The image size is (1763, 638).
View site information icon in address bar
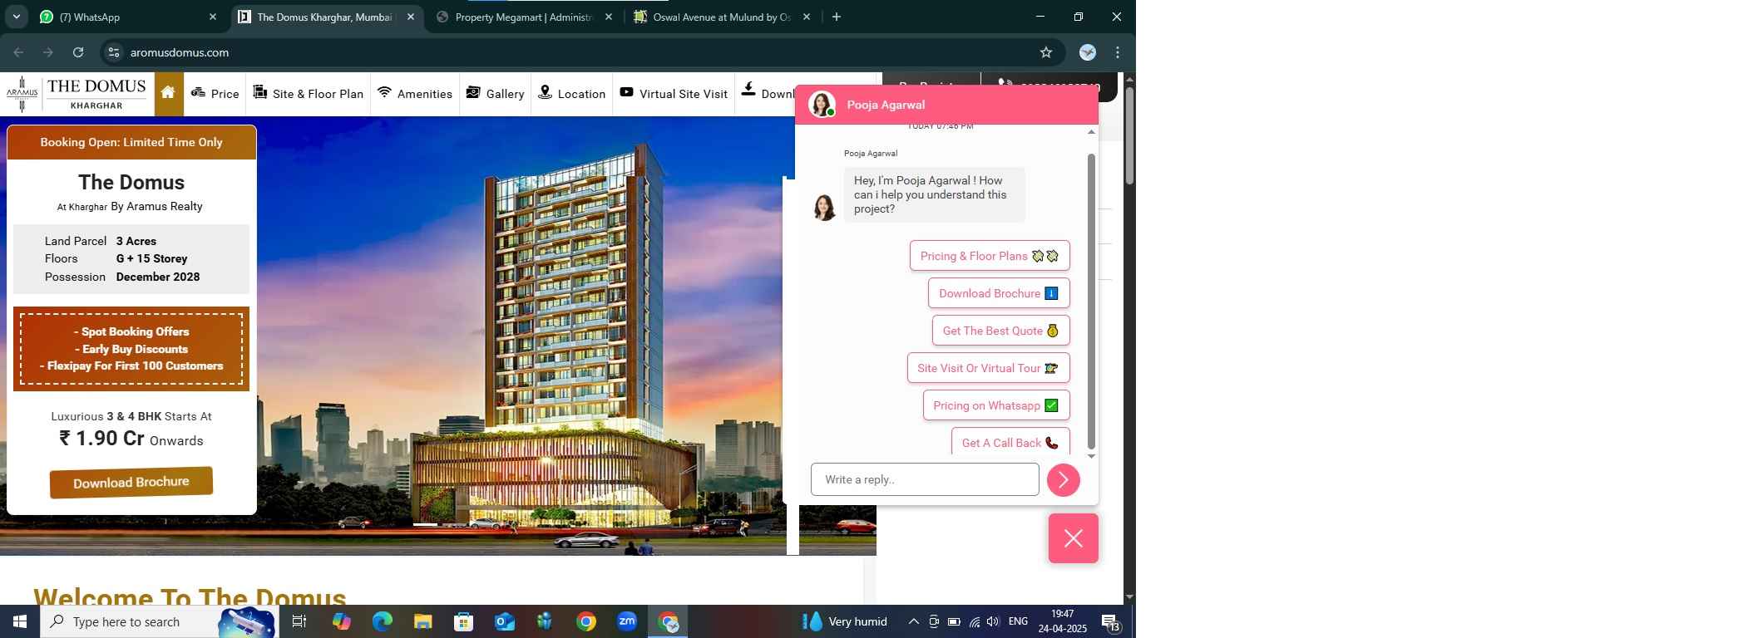point(115,52)
